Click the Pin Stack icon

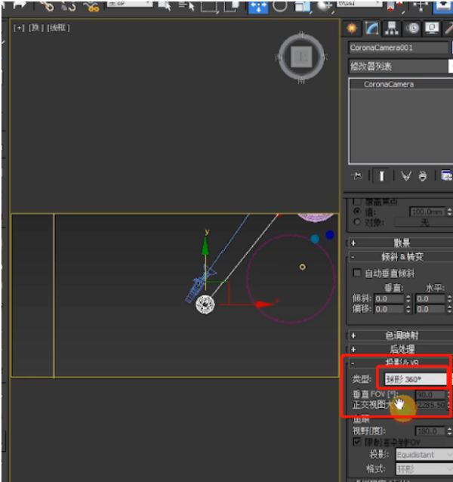[357, 176]
